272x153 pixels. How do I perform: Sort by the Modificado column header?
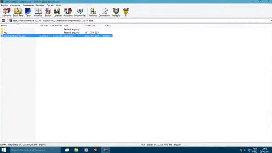[90, 25]
